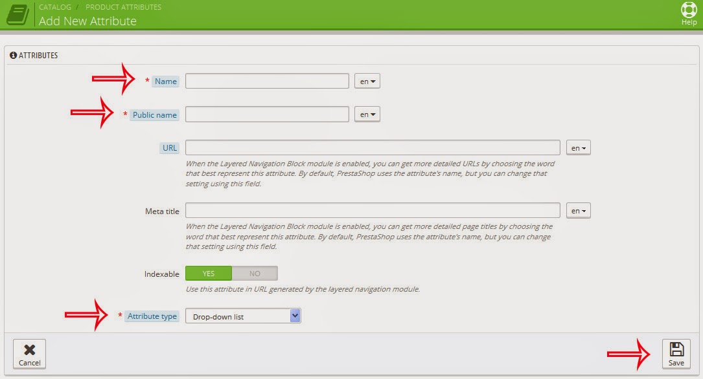Click the Name label
The height and width of the screenshot is (379, 703).
point(165,81)
